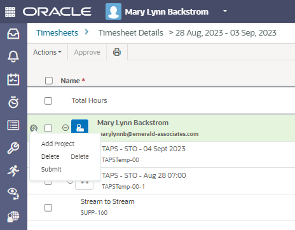The width and height of the screenshot is (295, 230).
Task: Collapse the Mary Lynn Backstrom row
Action: [x=65, y=128]
